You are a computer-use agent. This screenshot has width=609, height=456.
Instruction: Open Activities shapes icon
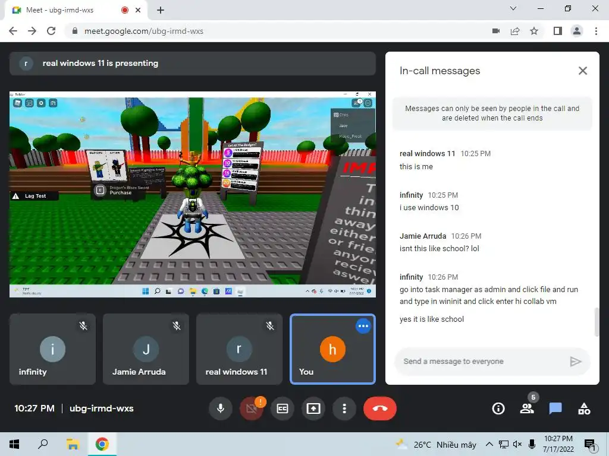tap(584, 408)
